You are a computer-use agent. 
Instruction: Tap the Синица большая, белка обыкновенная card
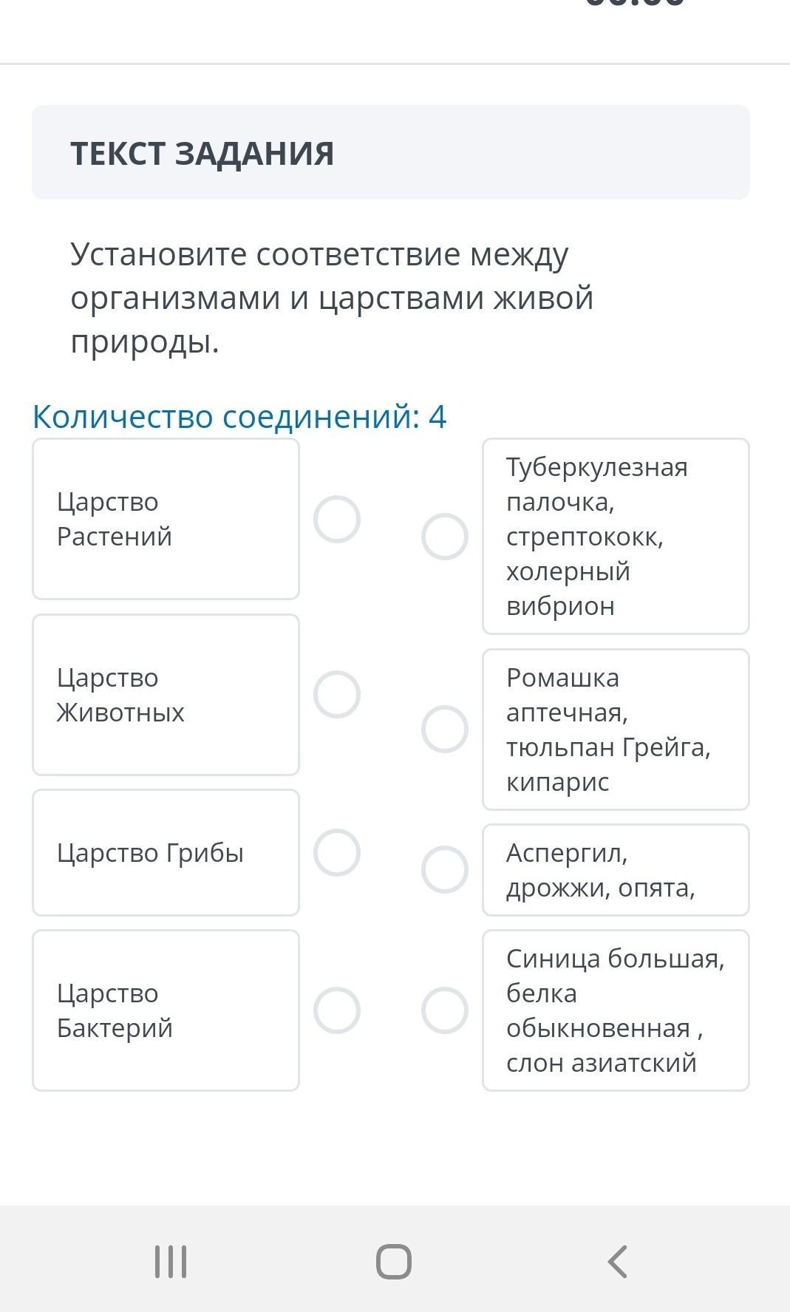616,1010
